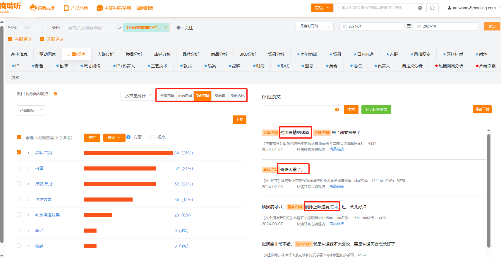Open the 产品指标 dropdown

31,110
